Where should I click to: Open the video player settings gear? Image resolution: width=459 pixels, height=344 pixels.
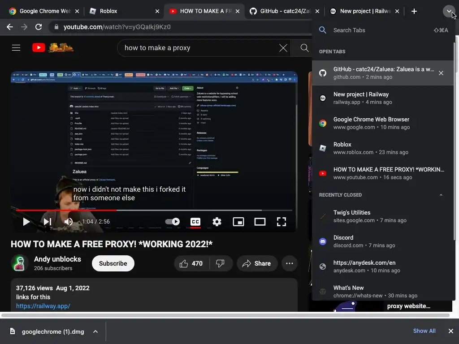217,222
